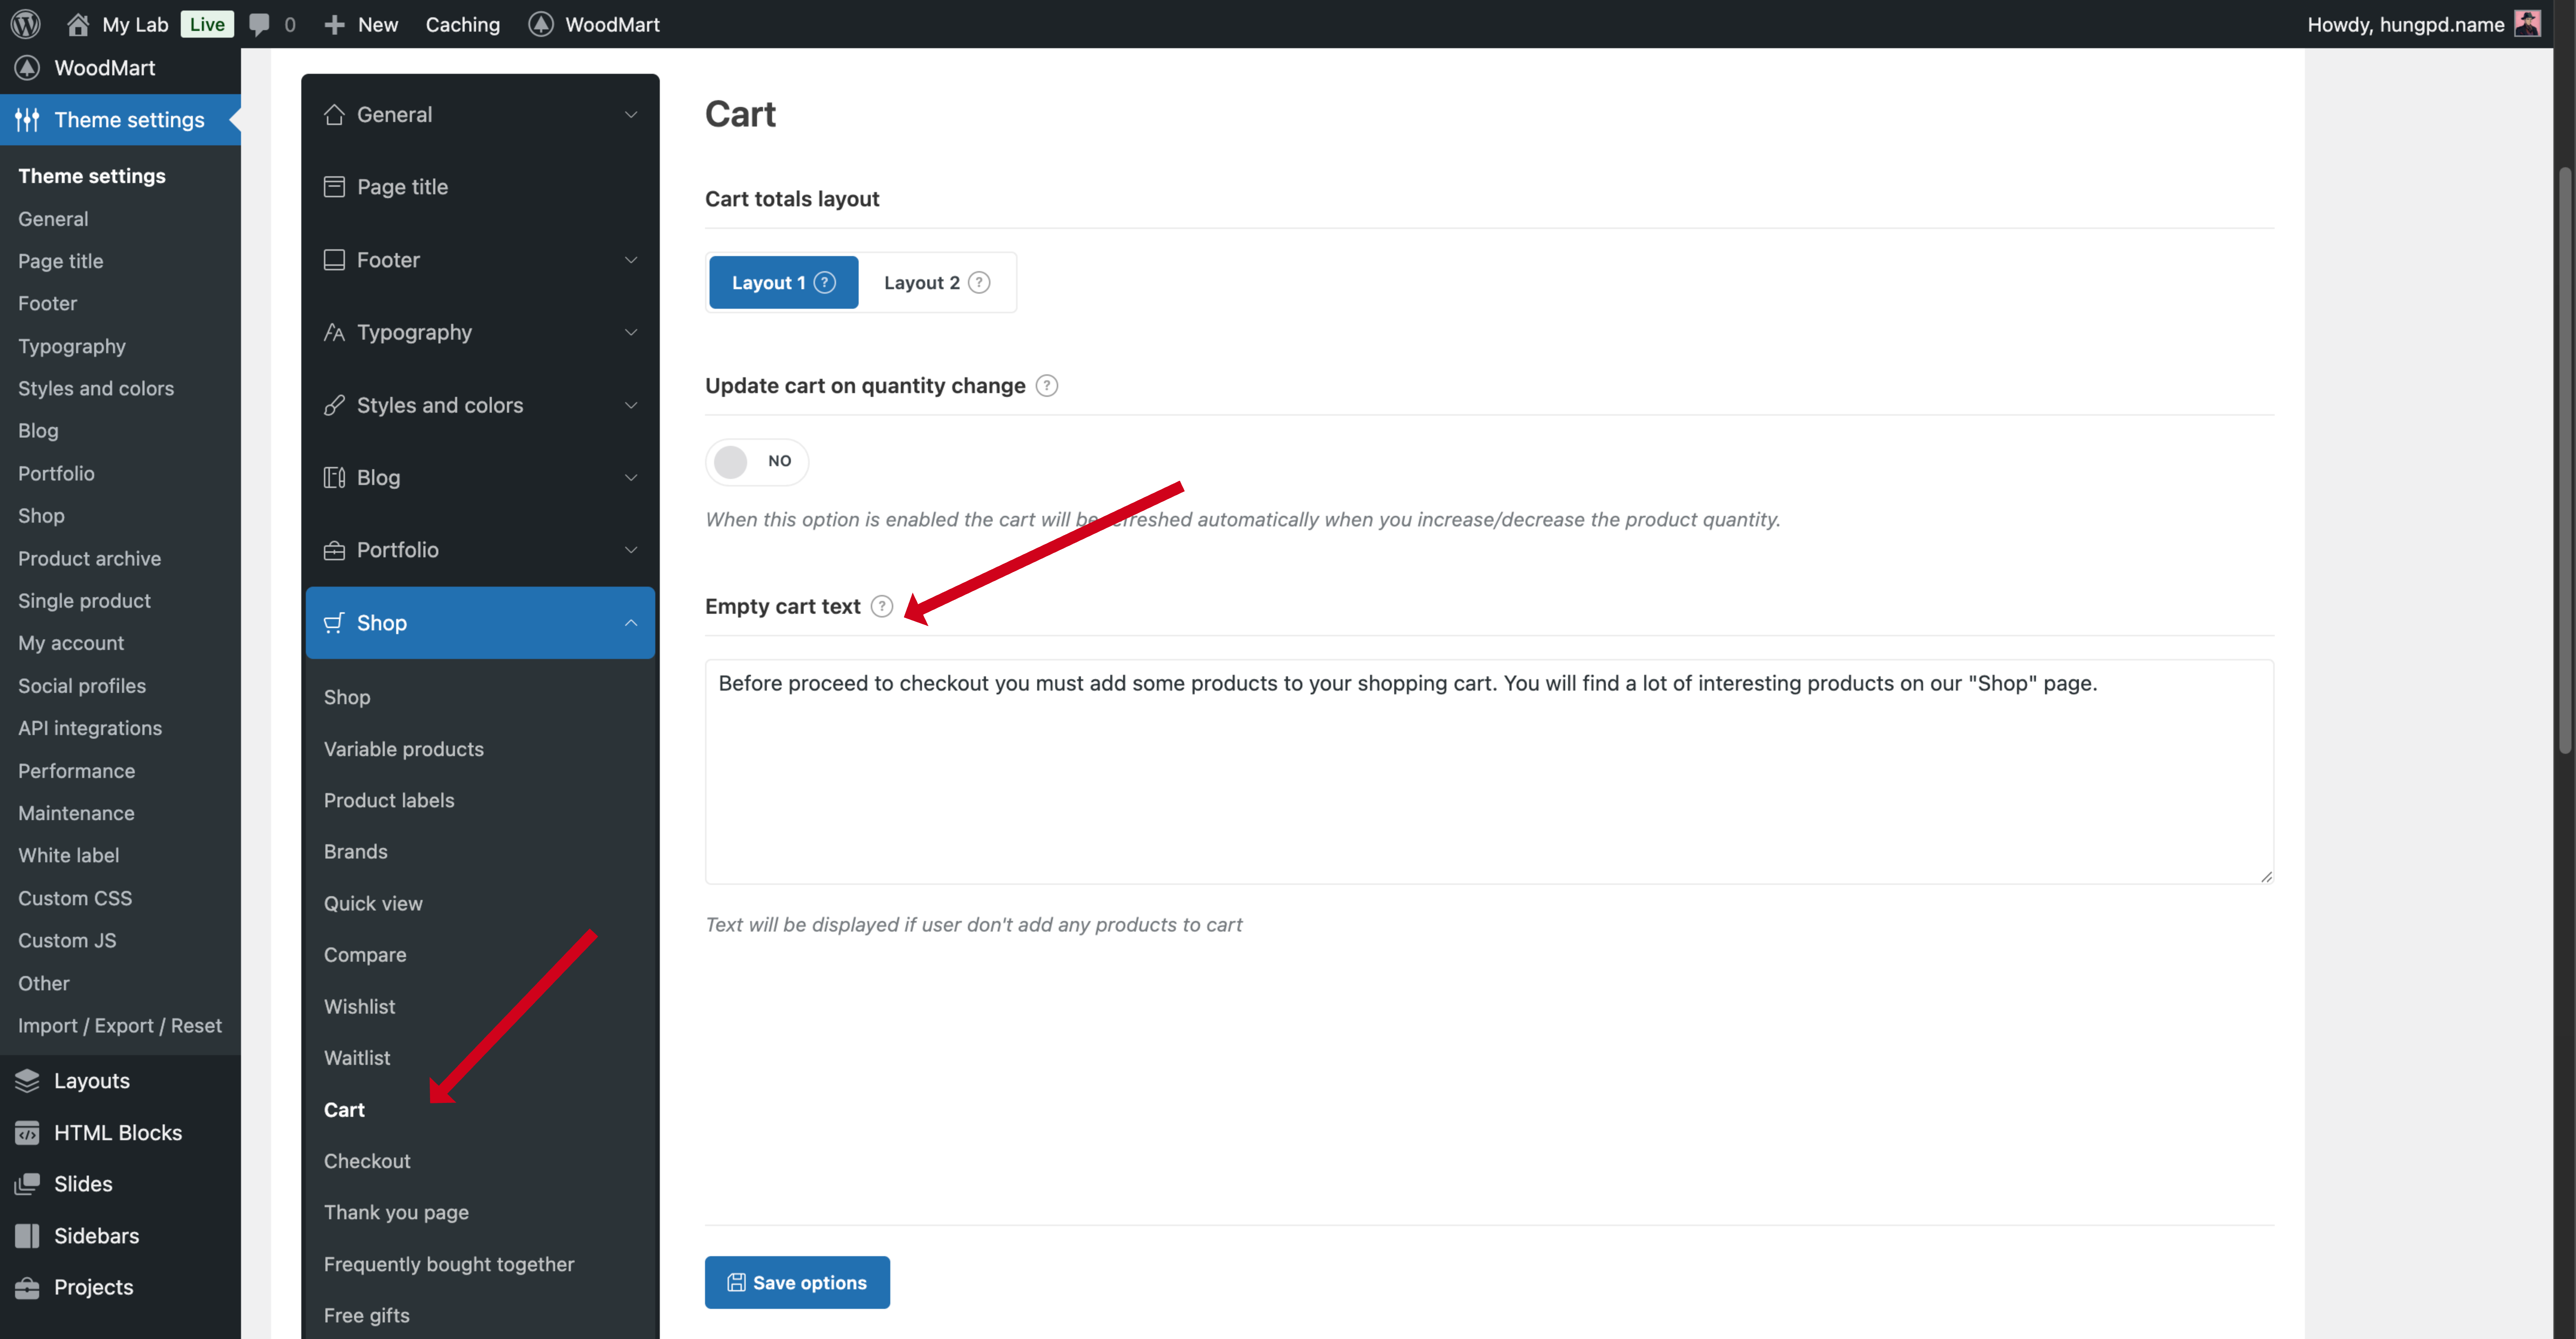Expand Styles and colors section chevron
This screenshot has height=1339, width=2576.
631,405
